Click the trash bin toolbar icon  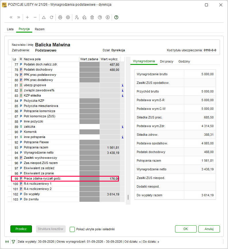(92, 17)
